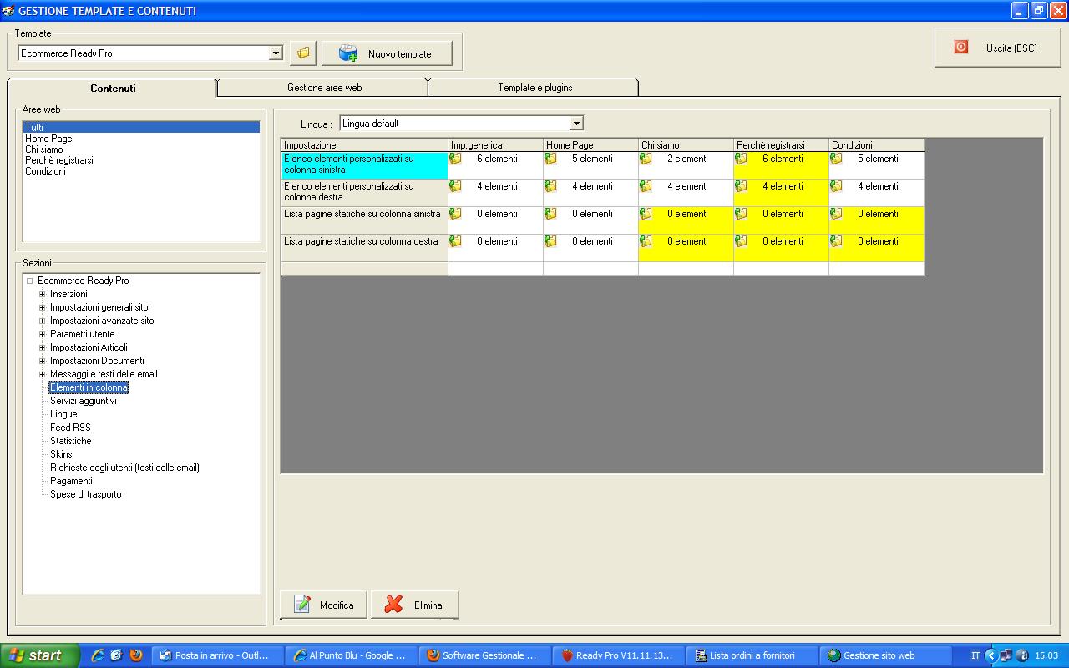
Task: Select Statistiche in the Sezioni tree
Action: pos(71,441)
